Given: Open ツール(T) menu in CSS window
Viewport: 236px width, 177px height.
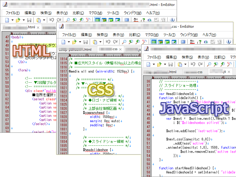Looking at the screenshot, I should pos(169,35).
